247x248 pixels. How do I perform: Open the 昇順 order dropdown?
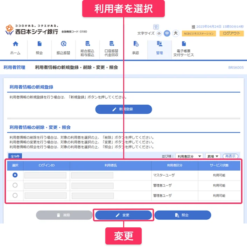(x=213, y=156)
